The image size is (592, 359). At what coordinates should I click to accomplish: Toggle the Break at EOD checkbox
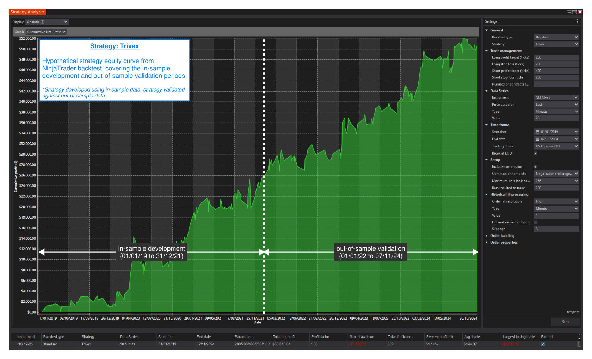tap(536, 153)
